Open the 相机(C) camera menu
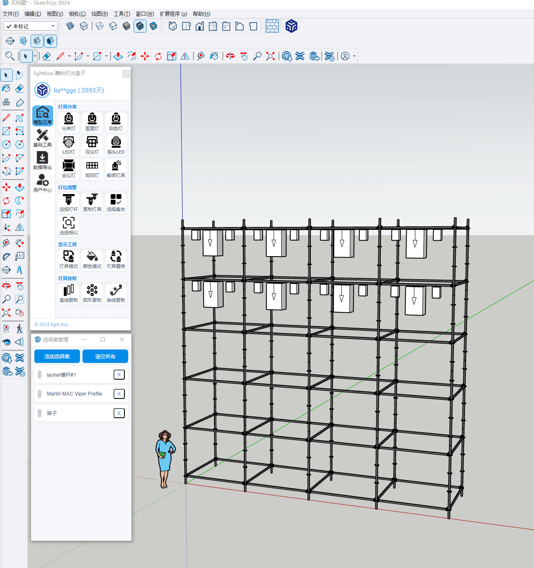The height and width of the screenshot is (568, 534). pos(77,14)
